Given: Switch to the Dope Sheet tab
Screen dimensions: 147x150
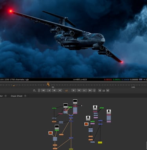Looking at the screenshot, I should click(16, 96).
